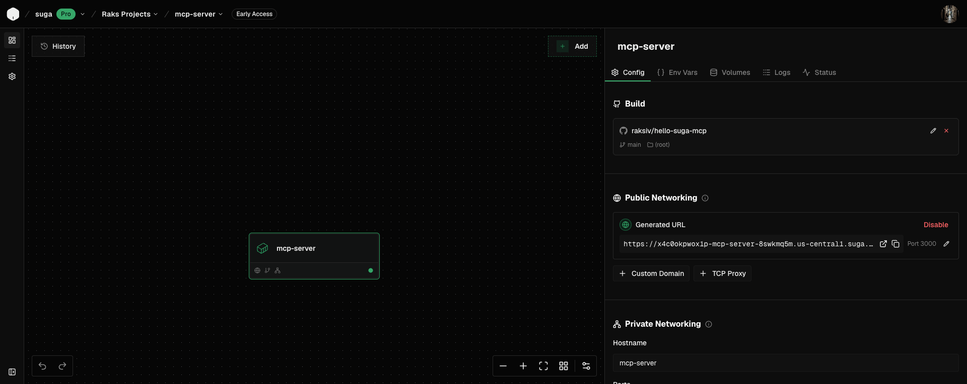Click the Pro plan badge
This screenshot has height=384, width=967.
66,14
